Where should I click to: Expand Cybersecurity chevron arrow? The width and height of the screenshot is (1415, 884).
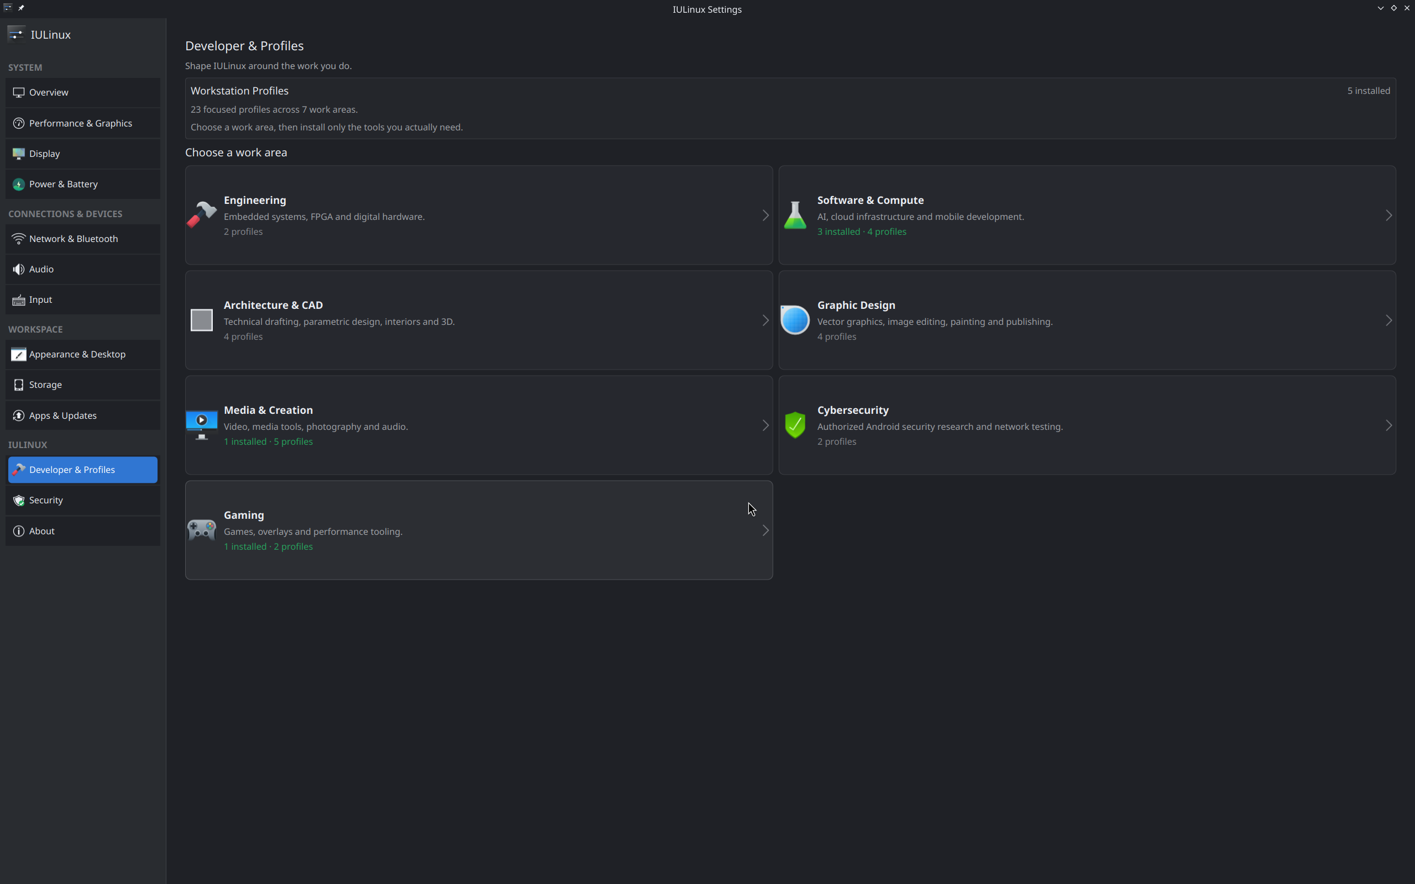[1388, 425]
